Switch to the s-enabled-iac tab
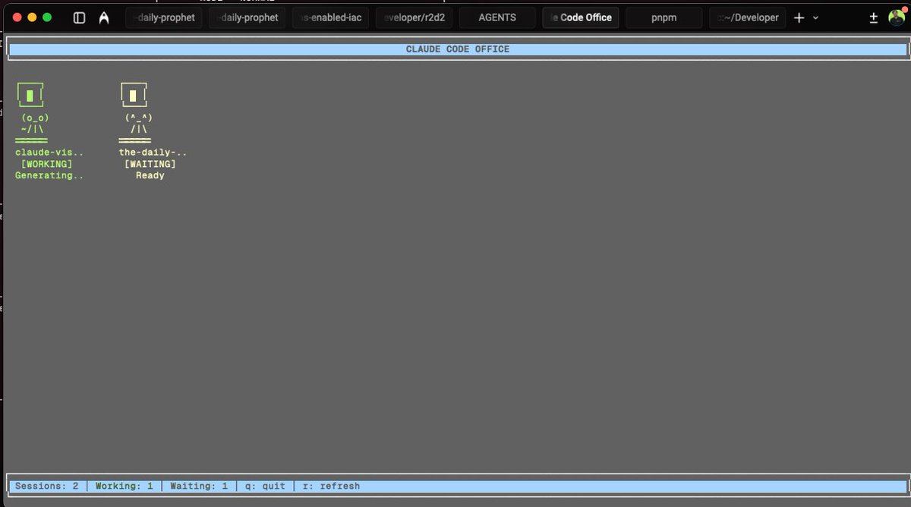911x507 pixels. [330, 17]
